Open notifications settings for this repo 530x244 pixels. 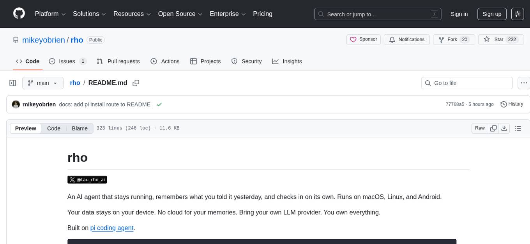click(407, 39)
